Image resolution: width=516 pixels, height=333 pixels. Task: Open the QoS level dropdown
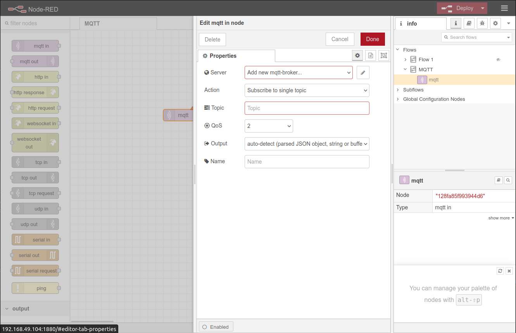pos(268,126)
